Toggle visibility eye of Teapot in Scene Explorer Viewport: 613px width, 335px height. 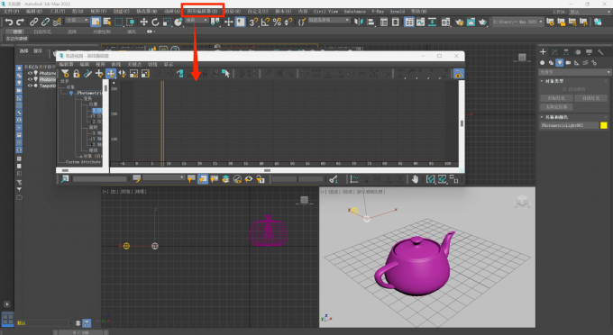[x=30, y=86]
